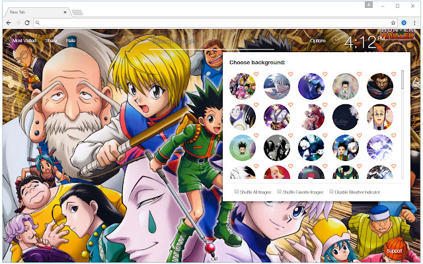Favorite the second row-one background via its heart
This screenshot has width=423, height=264.
[291, 74]
